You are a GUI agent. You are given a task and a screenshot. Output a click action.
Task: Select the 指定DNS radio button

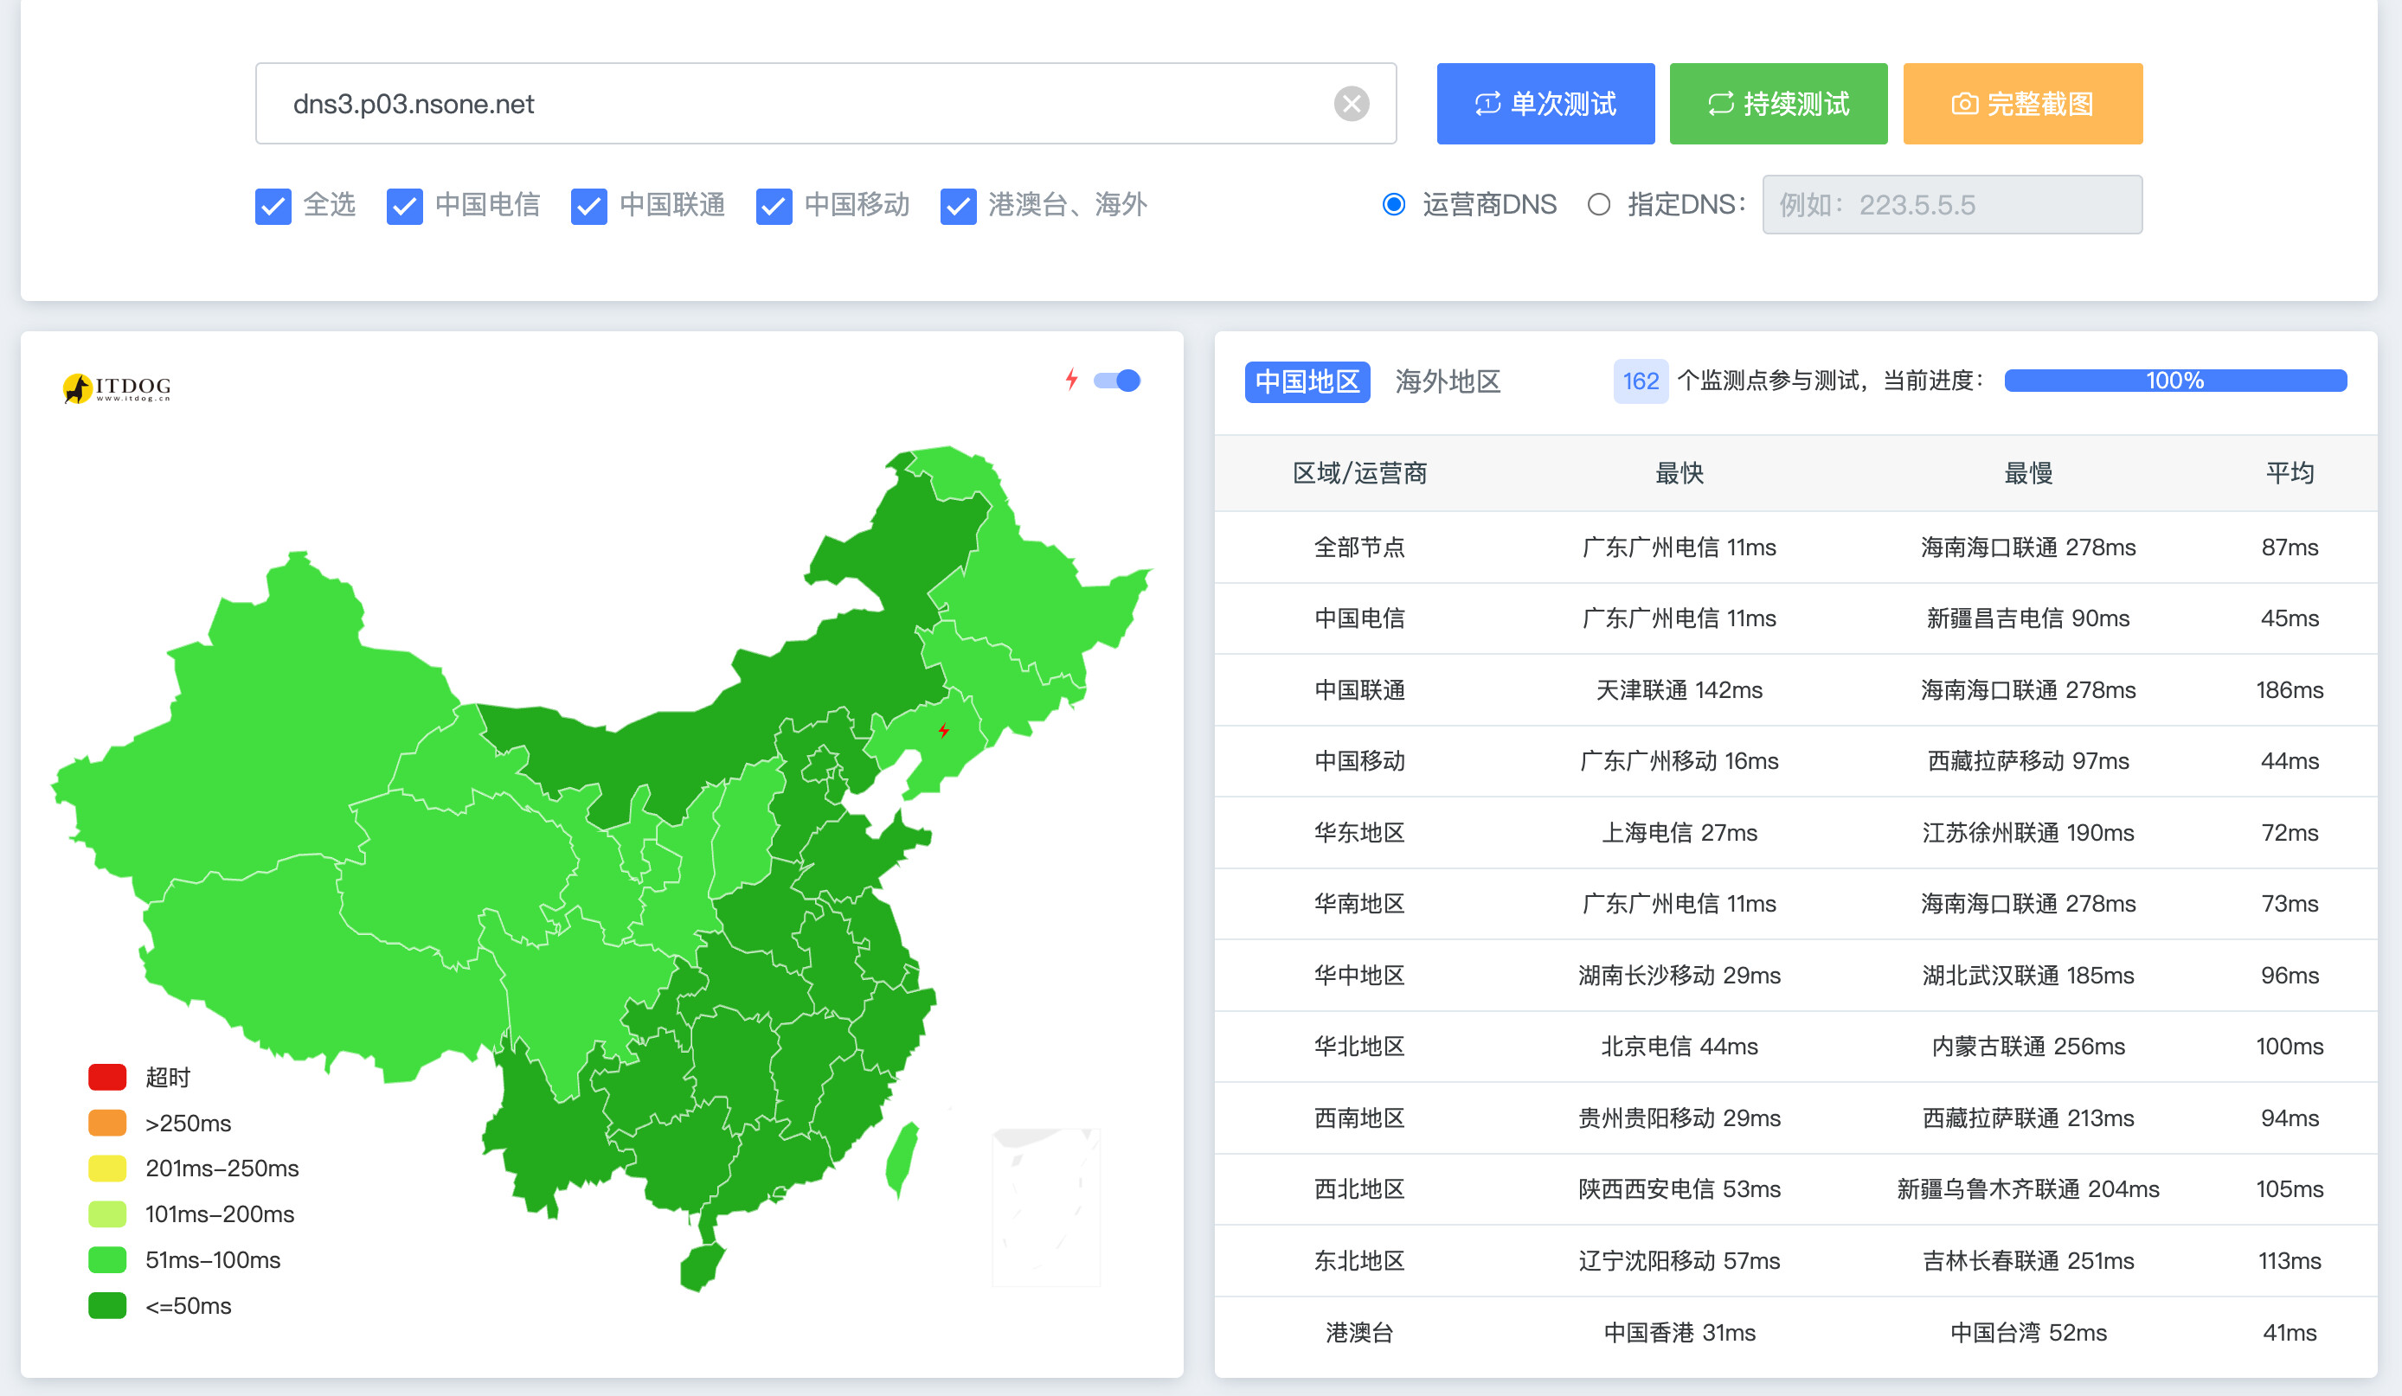[x=1598, y=205]
